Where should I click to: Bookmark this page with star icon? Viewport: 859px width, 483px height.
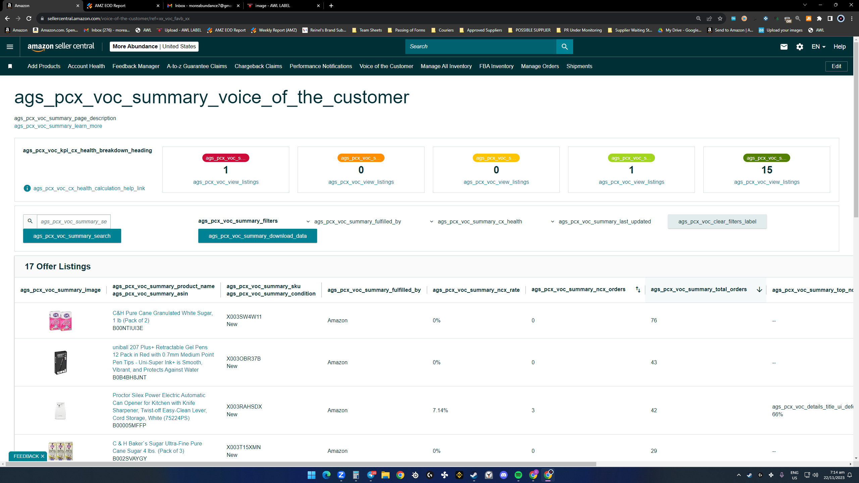(x=720, y=18)
